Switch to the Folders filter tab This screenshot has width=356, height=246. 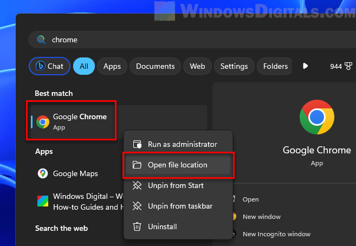[275, 66]
